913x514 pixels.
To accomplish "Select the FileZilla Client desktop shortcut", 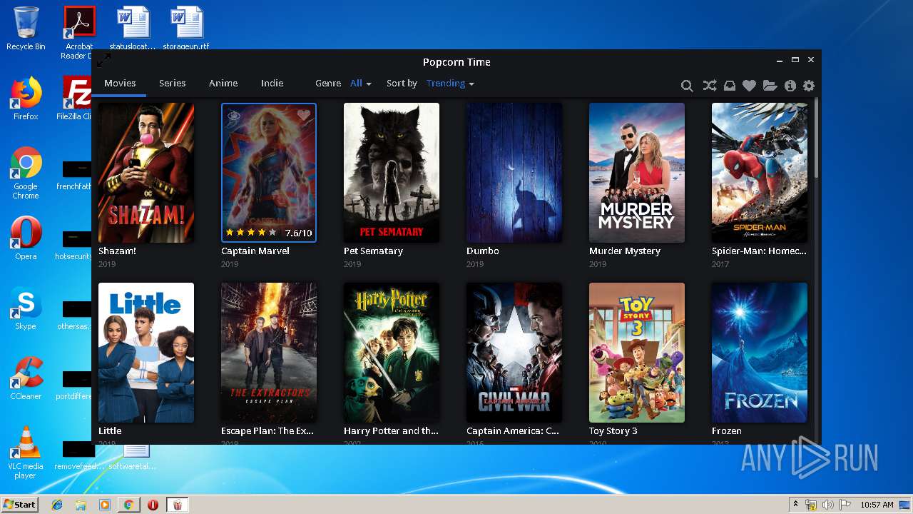I will [x=76, y=99].
